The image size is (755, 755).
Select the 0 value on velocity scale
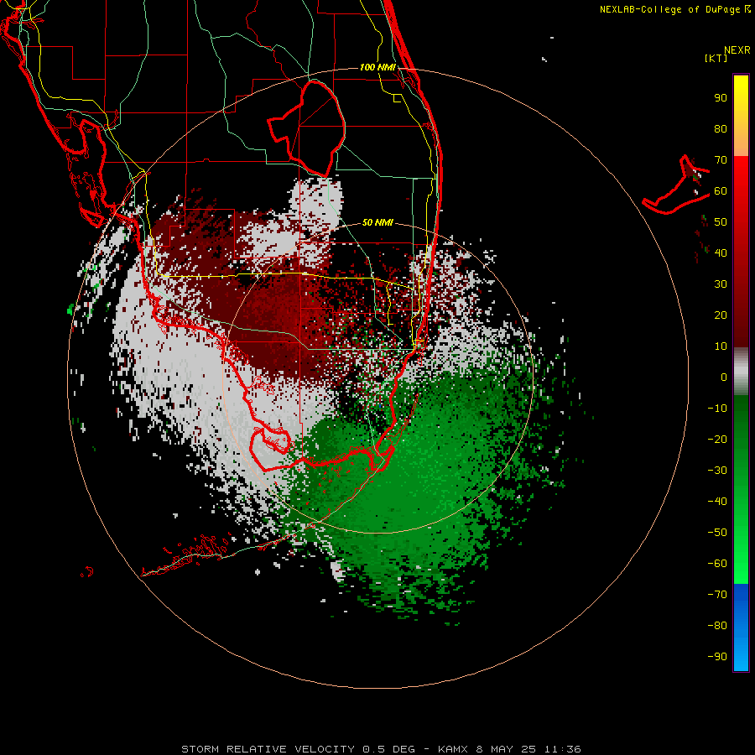[x=724, y=377]
